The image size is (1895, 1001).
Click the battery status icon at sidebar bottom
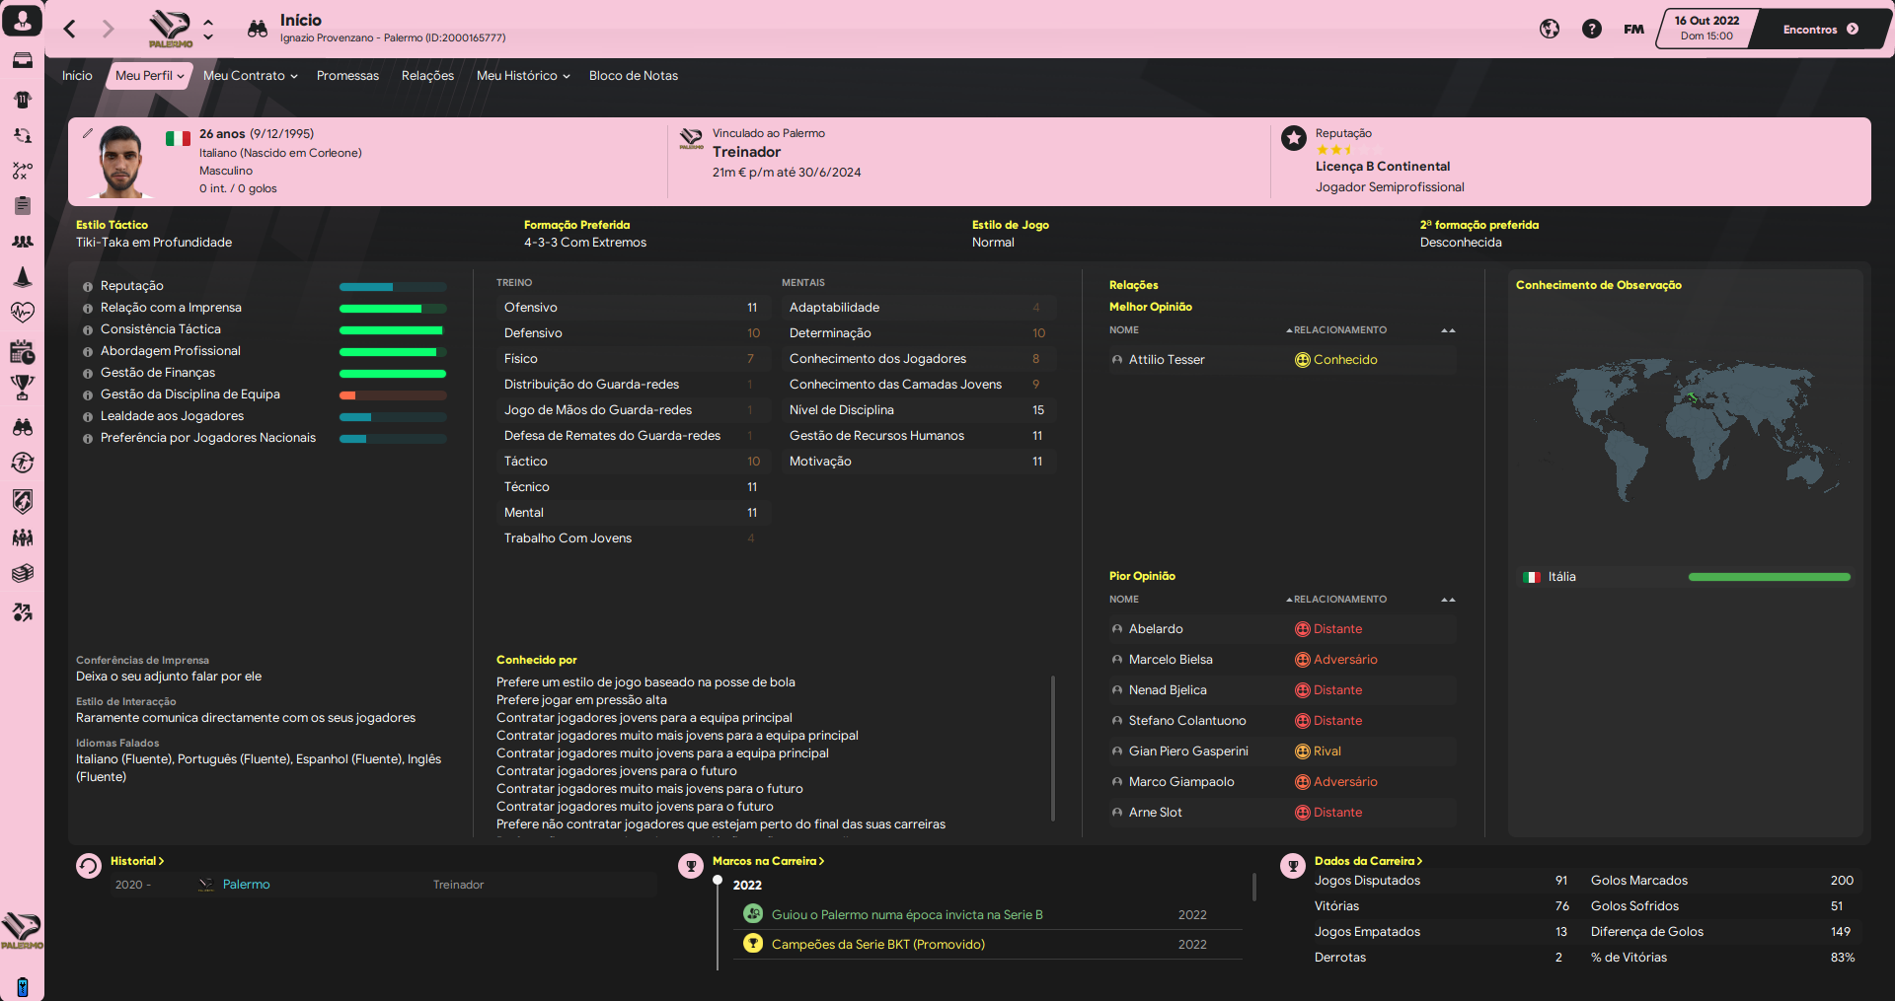22,986
